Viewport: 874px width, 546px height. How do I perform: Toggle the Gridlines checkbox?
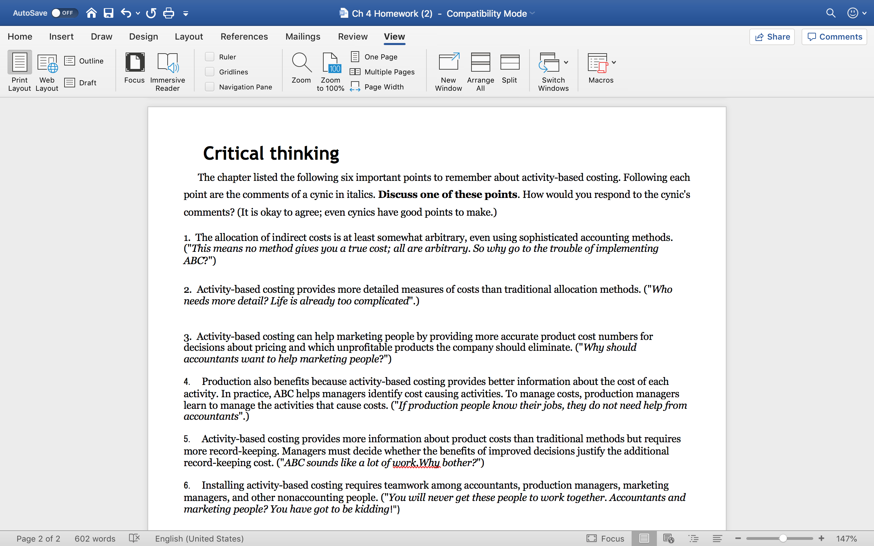210,72
